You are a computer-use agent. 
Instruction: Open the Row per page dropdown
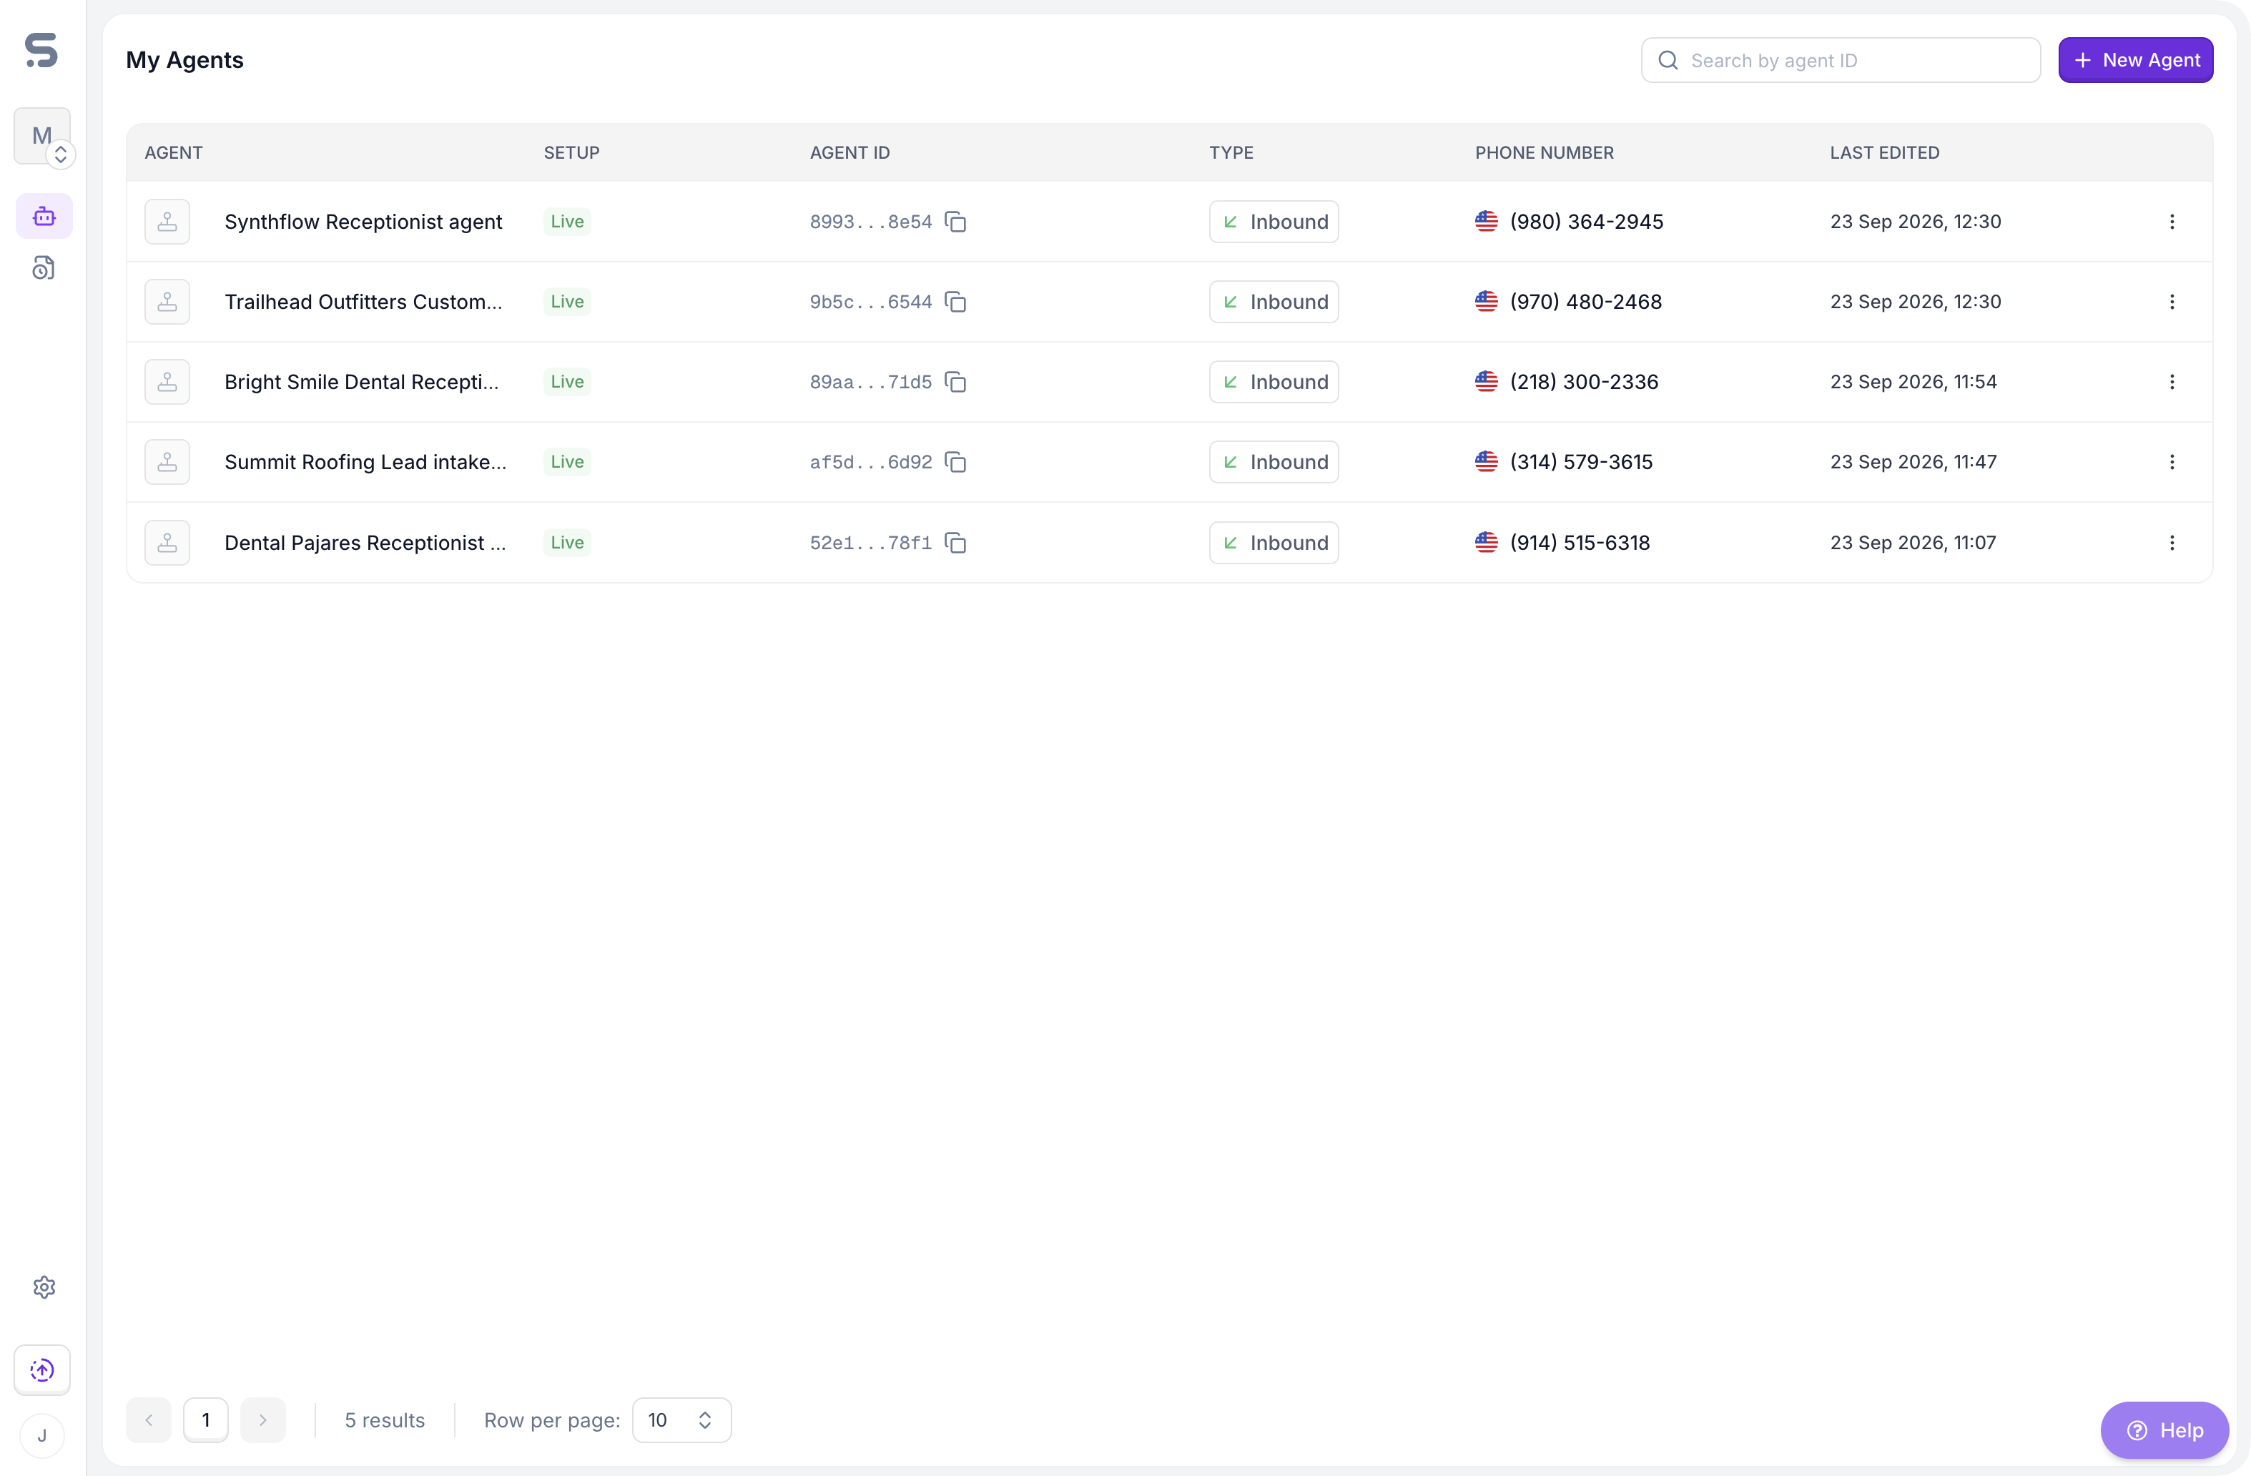coord(681,1420)
